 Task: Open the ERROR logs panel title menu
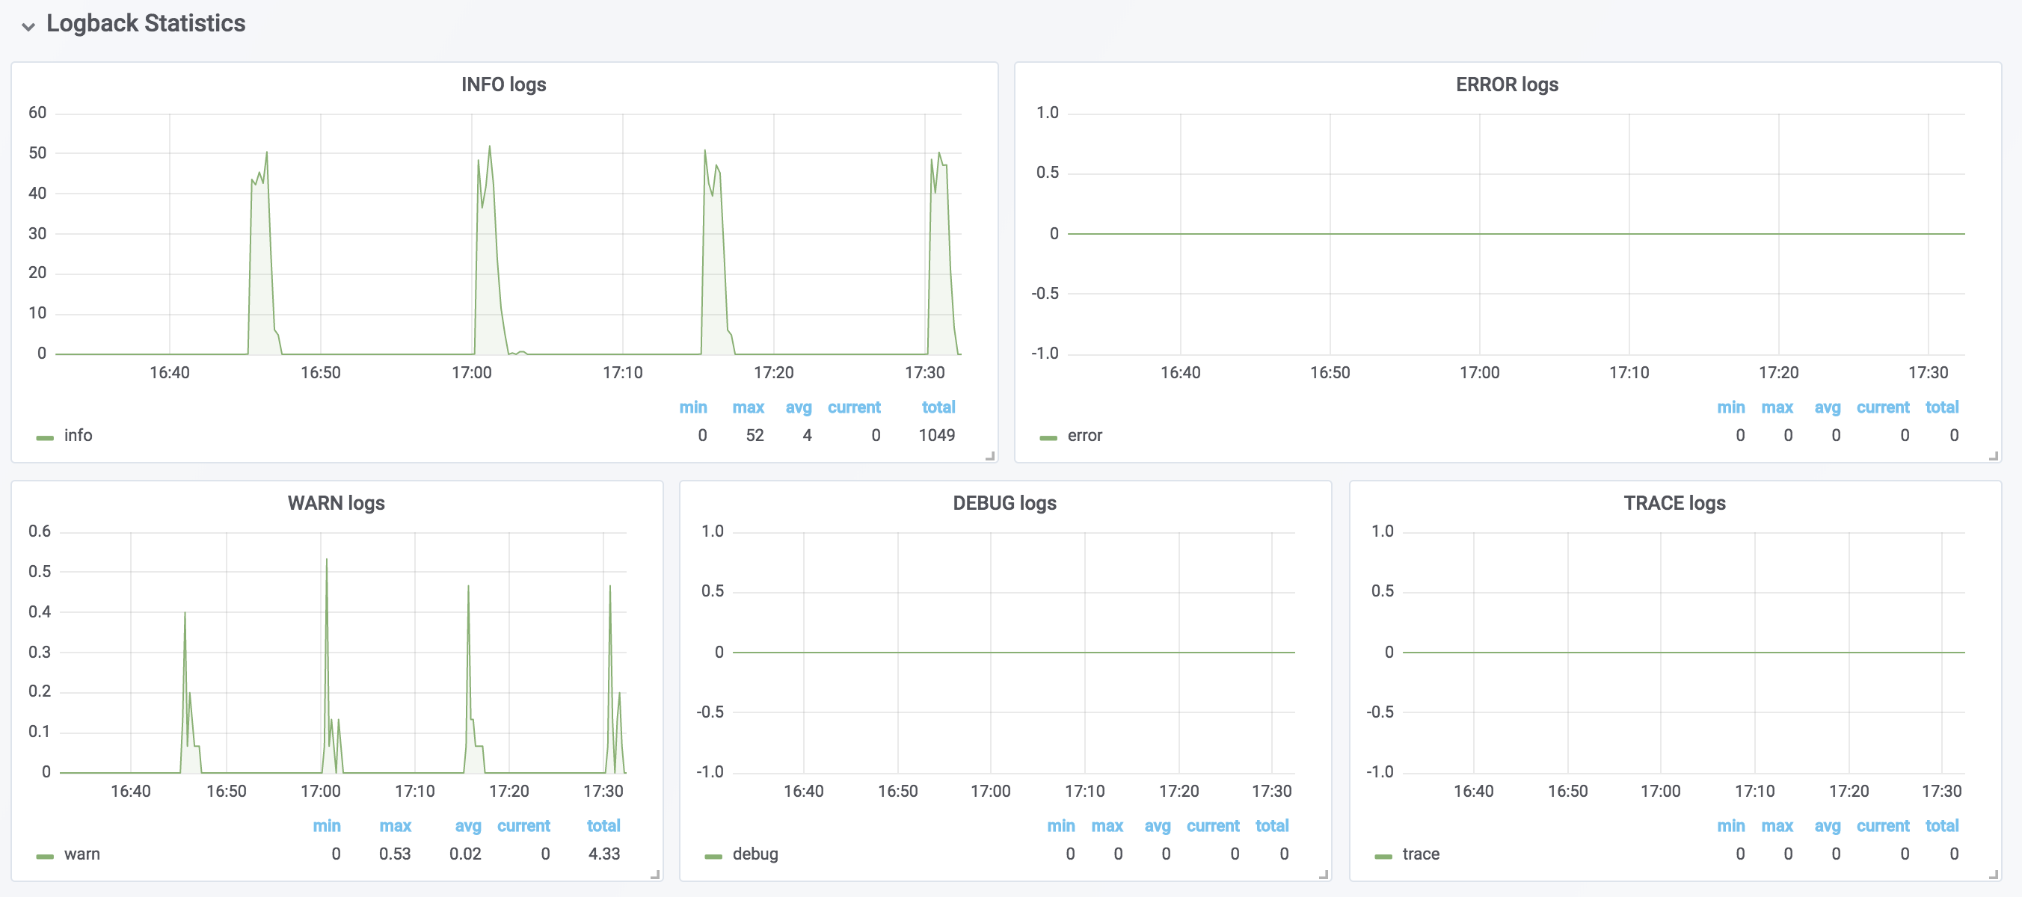(1506, 84)
